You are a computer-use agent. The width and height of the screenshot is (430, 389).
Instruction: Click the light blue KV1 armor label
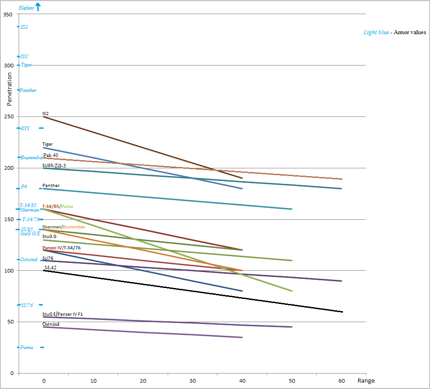[x=25, y=128]
